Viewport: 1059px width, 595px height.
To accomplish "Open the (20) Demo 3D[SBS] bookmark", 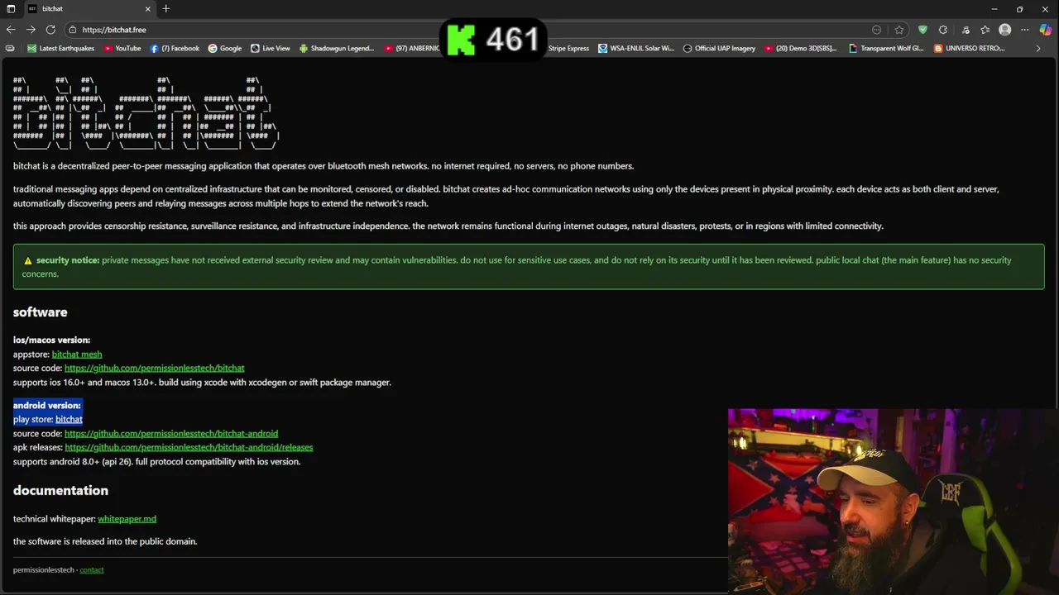I will point(801,48).
